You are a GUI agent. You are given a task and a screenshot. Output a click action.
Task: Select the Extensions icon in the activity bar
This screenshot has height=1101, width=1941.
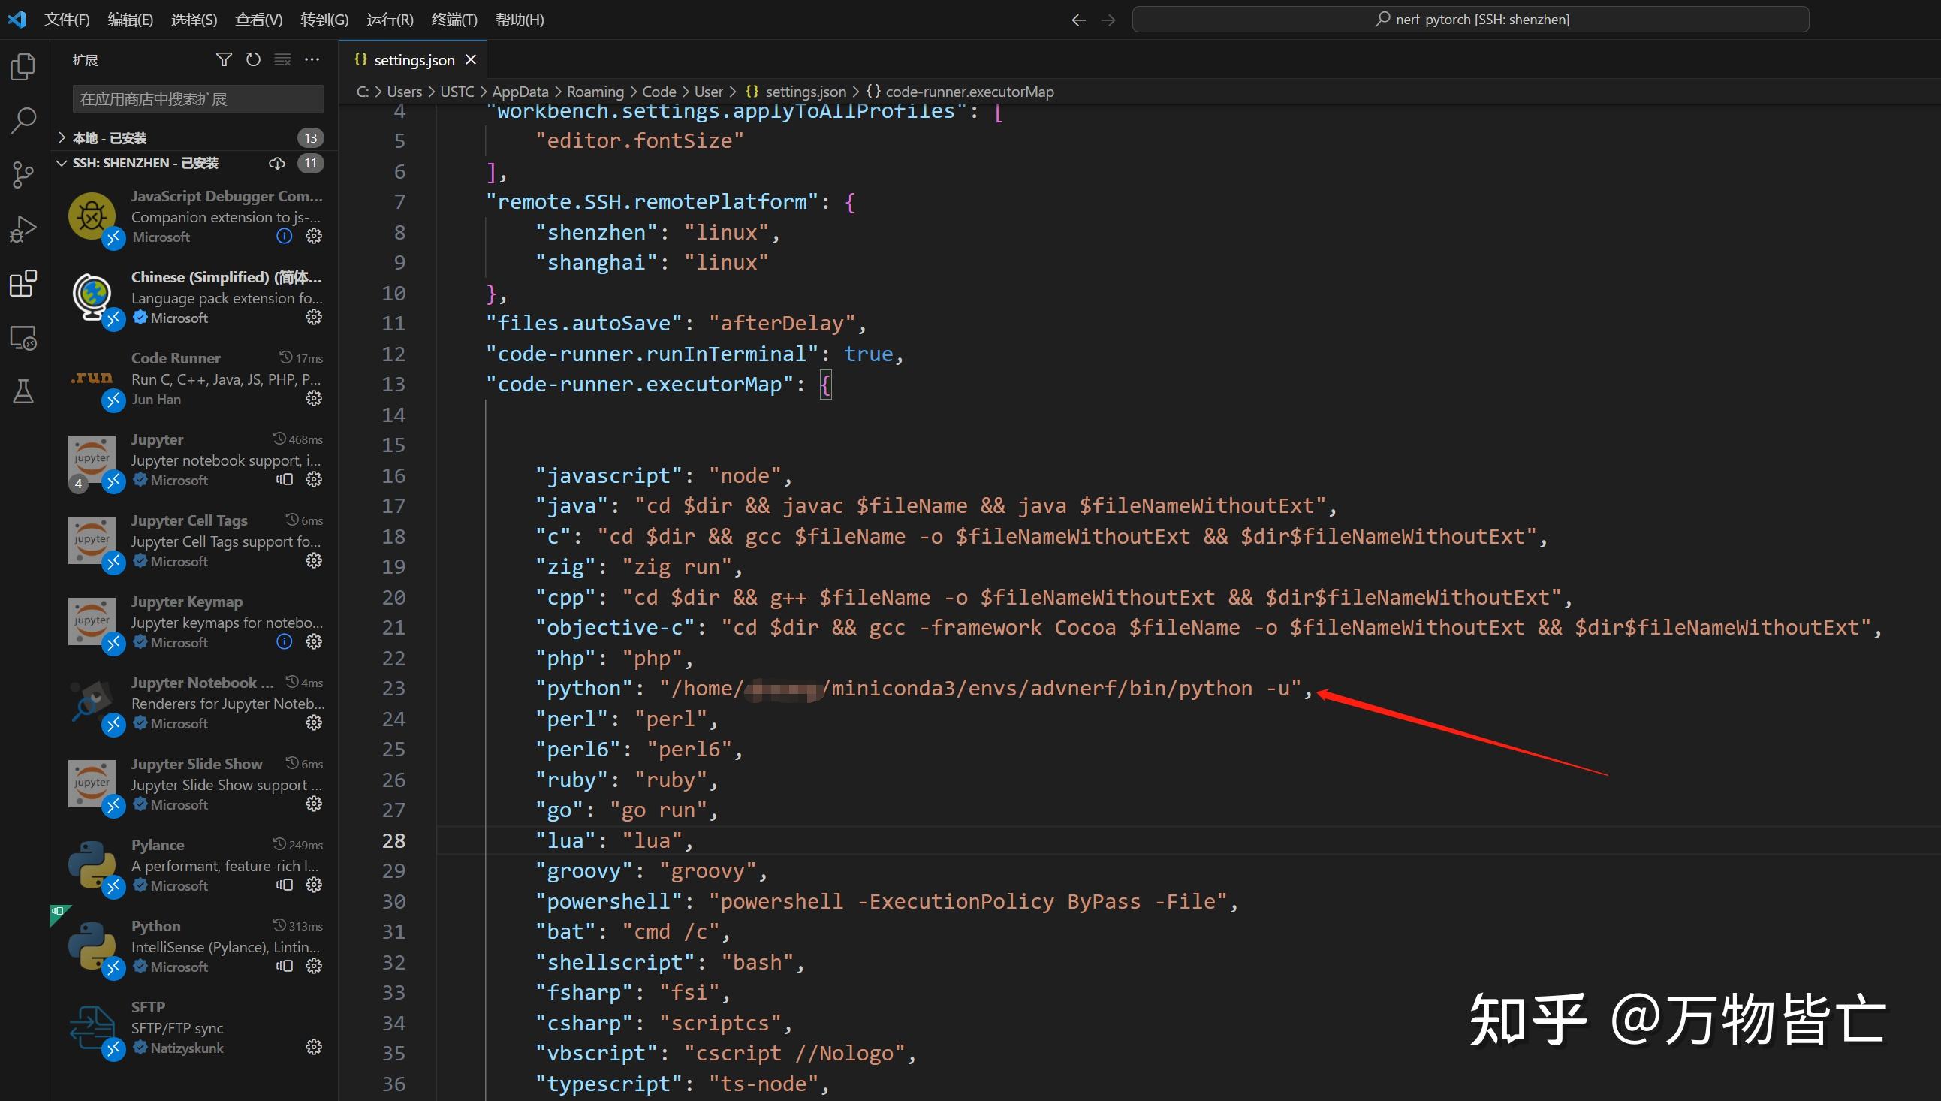click(x=23, y=283)
